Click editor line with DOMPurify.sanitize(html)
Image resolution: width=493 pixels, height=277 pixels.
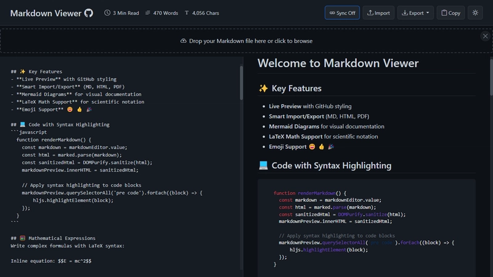pyautogui.click(x=87, y=163)
